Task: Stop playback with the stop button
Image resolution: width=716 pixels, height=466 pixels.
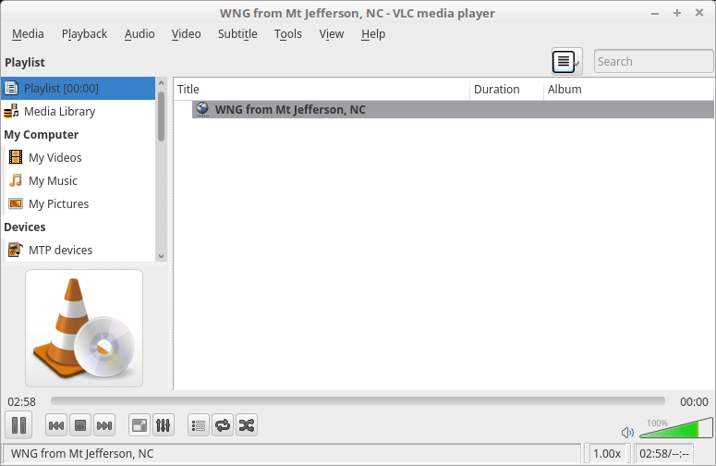Action: 79,426
